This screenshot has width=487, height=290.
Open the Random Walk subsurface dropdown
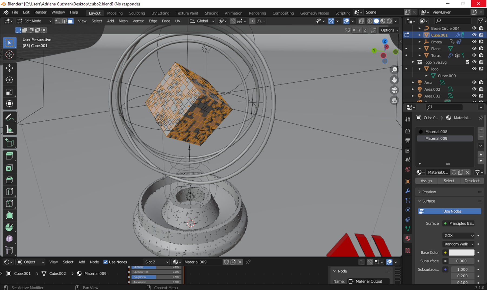pos(459,244)
